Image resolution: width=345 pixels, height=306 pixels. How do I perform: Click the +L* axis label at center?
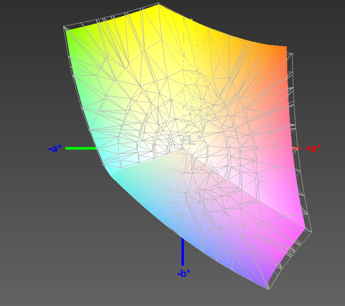(190, 140)
